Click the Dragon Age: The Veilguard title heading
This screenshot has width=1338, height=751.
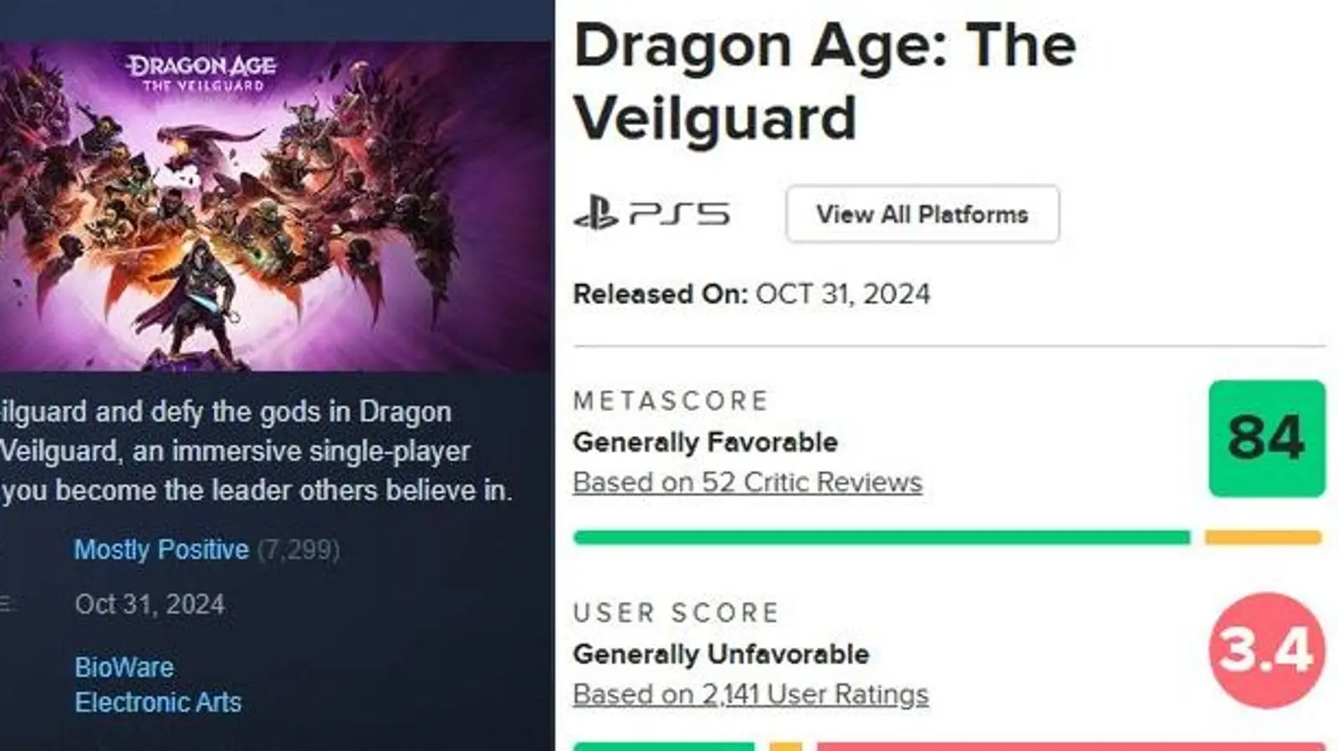[824, 81]
